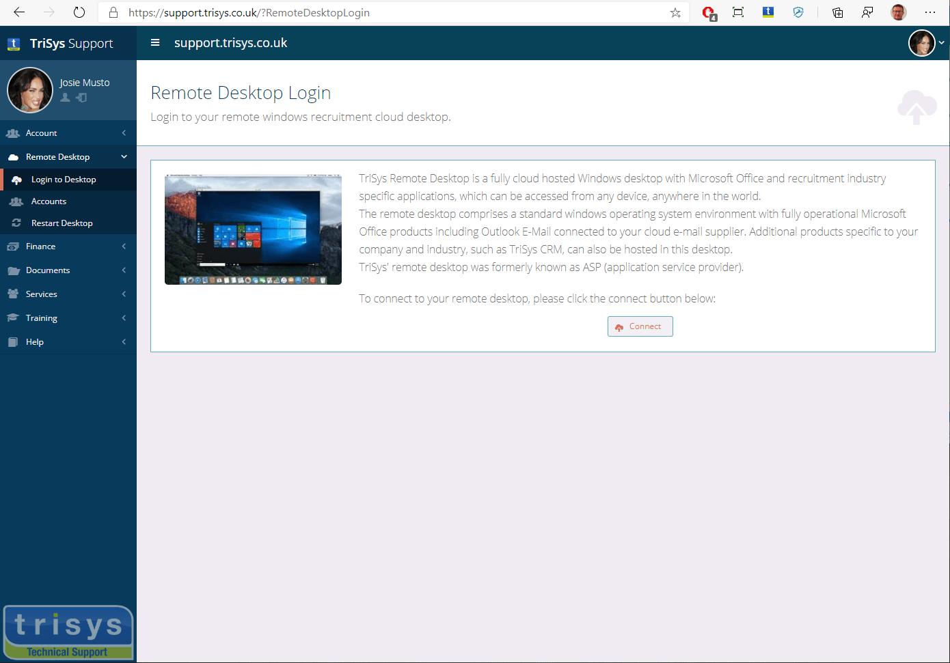Expand the Training sidebar menu
The height and width of the screenshot is (663, 950).
coord(68,318)
